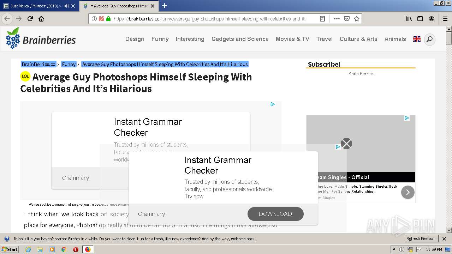Open the Animals category

(x=395, y=39)
